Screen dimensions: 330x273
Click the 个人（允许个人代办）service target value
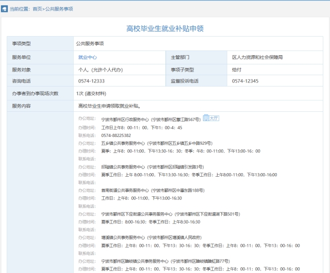[100, 70]
